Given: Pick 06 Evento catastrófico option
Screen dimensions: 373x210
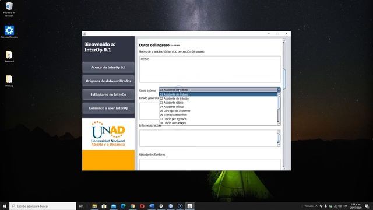Looking at the screenshot, I should (x=218, y=115).
